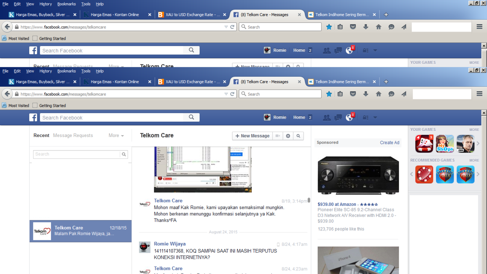The height and width of the screenshot is (274, 487).
Task: Go back using the front window back arrow
Action: [x=7, y=94]
